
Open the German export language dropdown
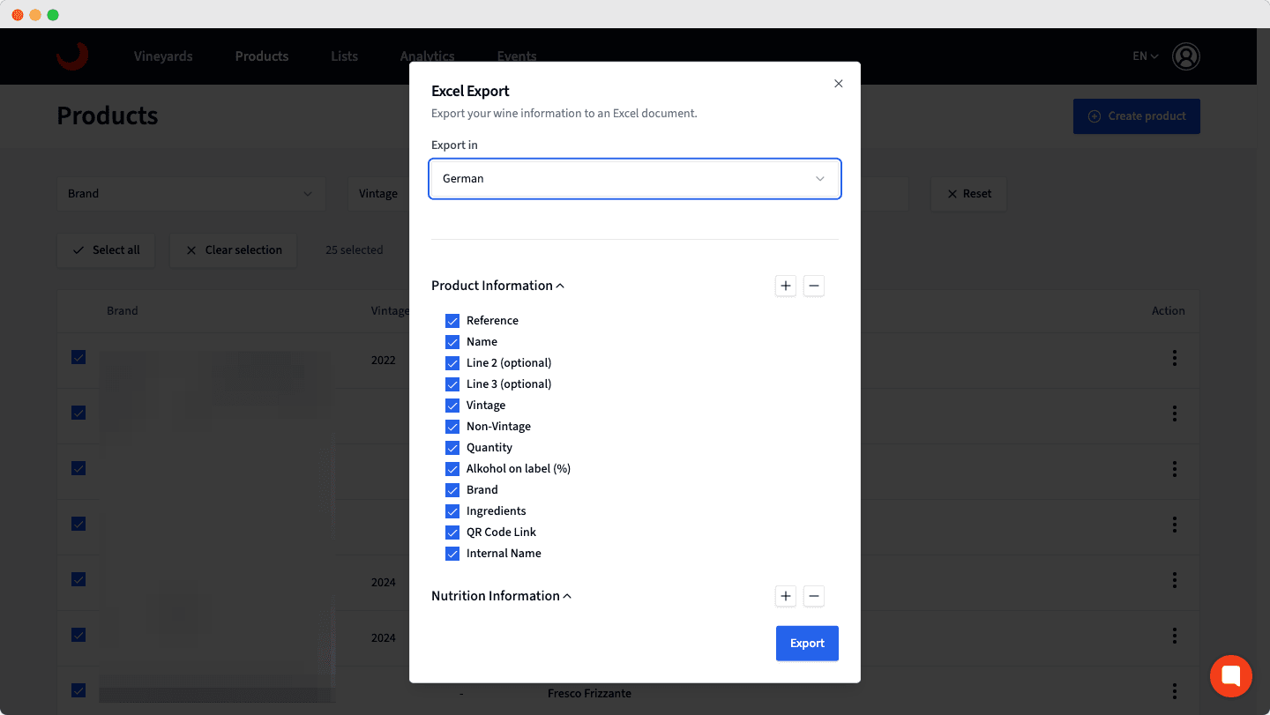(634, 178)
